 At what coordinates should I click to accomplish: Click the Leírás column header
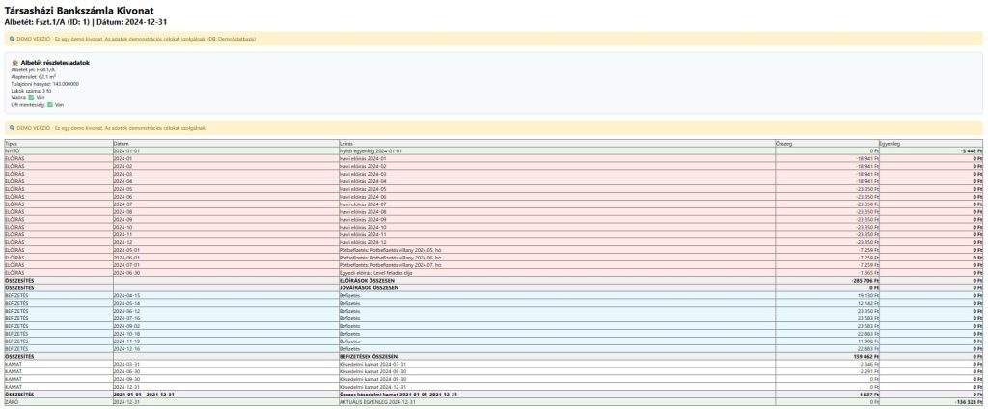(347, 144)
